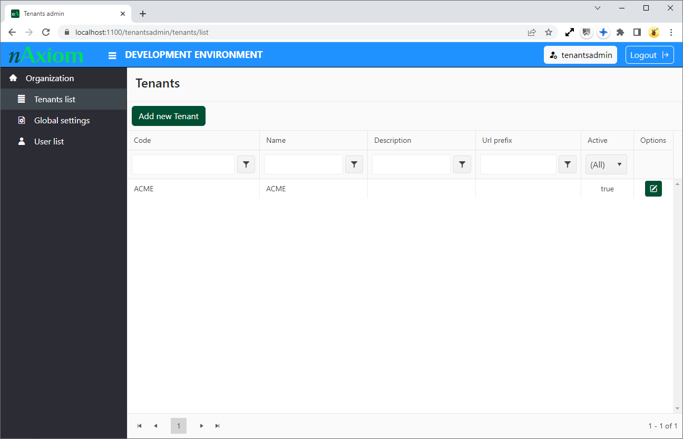Open browser extensions puzzle icon

click(620, 32)
